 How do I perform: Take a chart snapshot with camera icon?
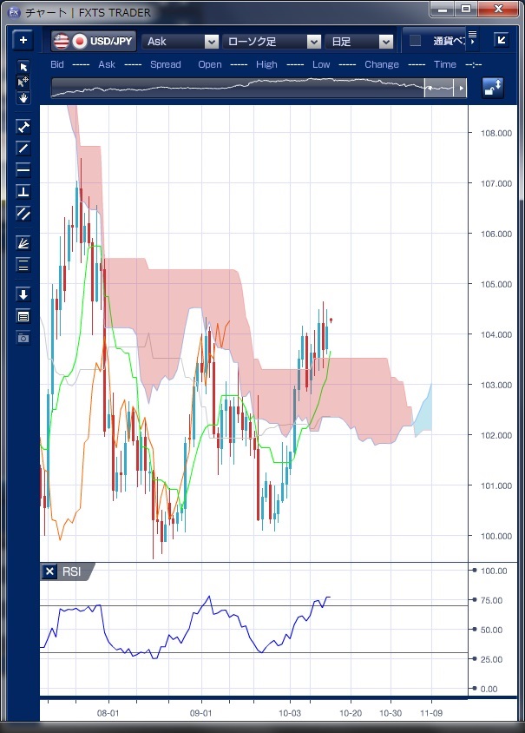[x=23, y=337]
